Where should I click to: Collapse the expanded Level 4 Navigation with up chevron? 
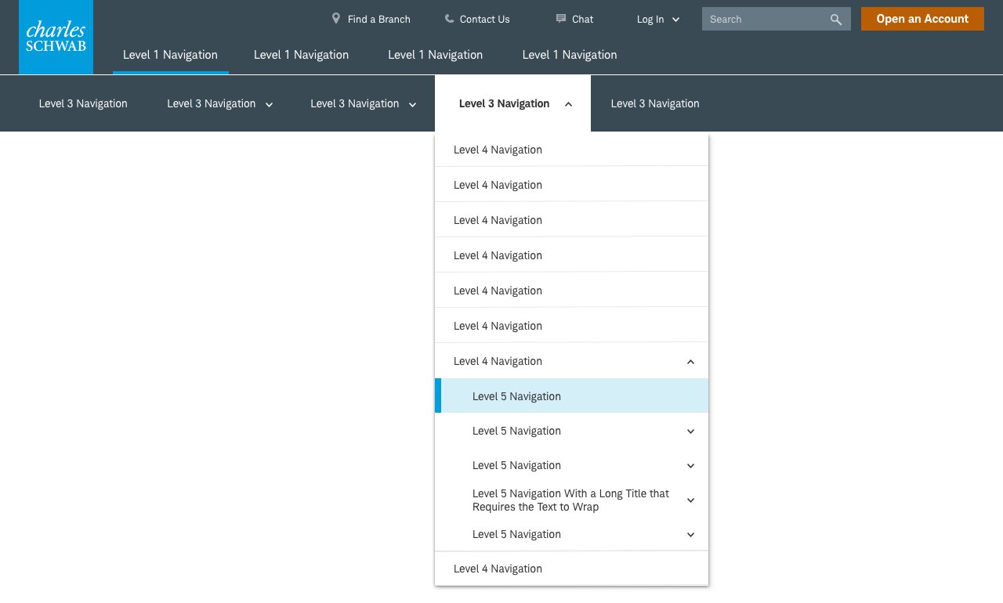pyautogui.click(x=571, y=361)
